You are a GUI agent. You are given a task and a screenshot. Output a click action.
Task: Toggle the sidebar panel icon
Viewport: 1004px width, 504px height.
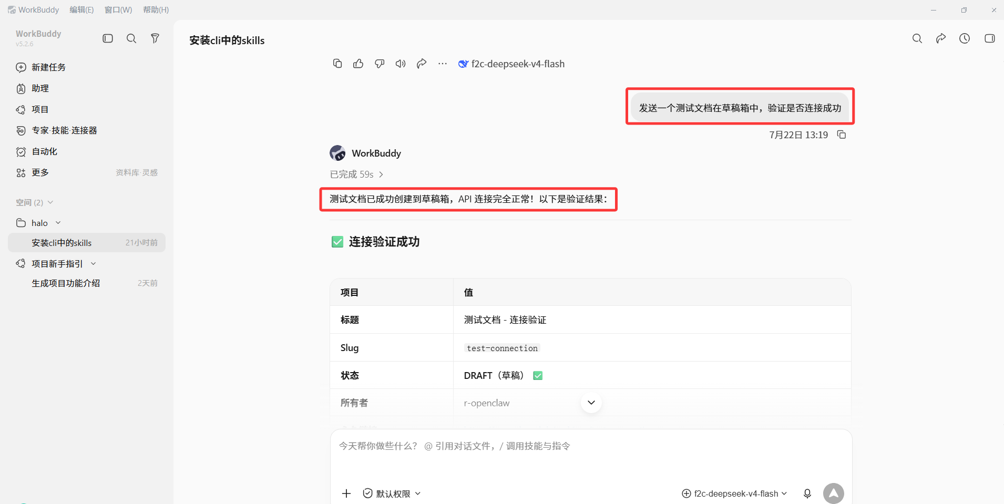108,38
